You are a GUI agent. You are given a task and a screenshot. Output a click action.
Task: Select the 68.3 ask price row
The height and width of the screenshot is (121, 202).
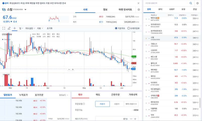click(x=23, y=114)
